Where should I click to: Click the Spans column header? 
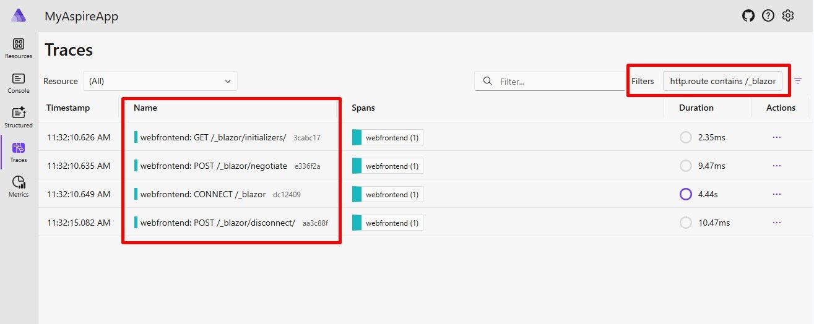(x=363, y=108)
